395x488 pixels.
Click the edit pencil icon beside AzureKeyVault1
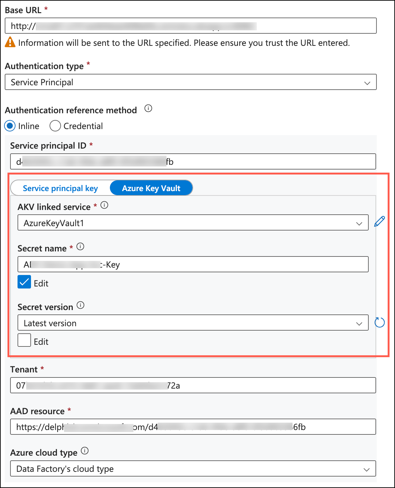coord(379,222)
